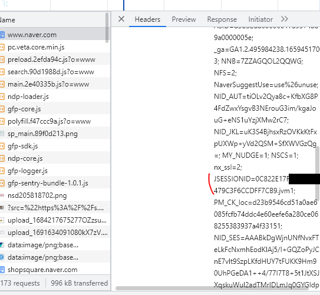This screenshot has width=320, height=295.
Task: Click the headers pane horizontal scrollbar
Action: 212,289
